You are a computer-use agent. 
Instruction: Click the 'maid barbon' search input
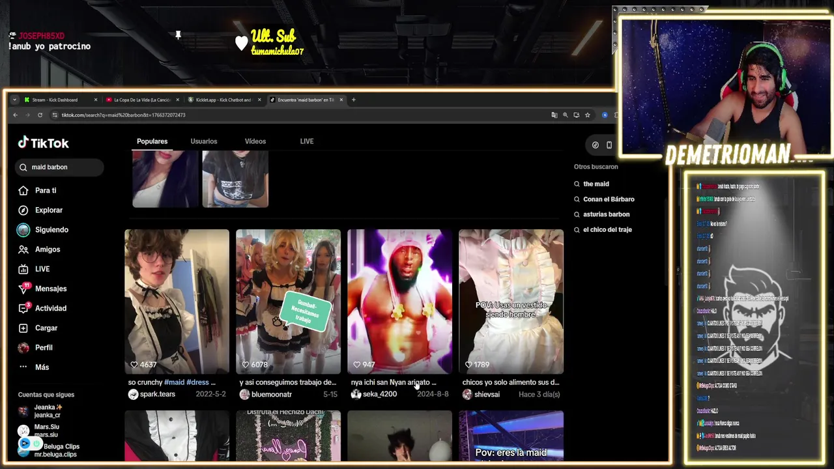[60, 167]
